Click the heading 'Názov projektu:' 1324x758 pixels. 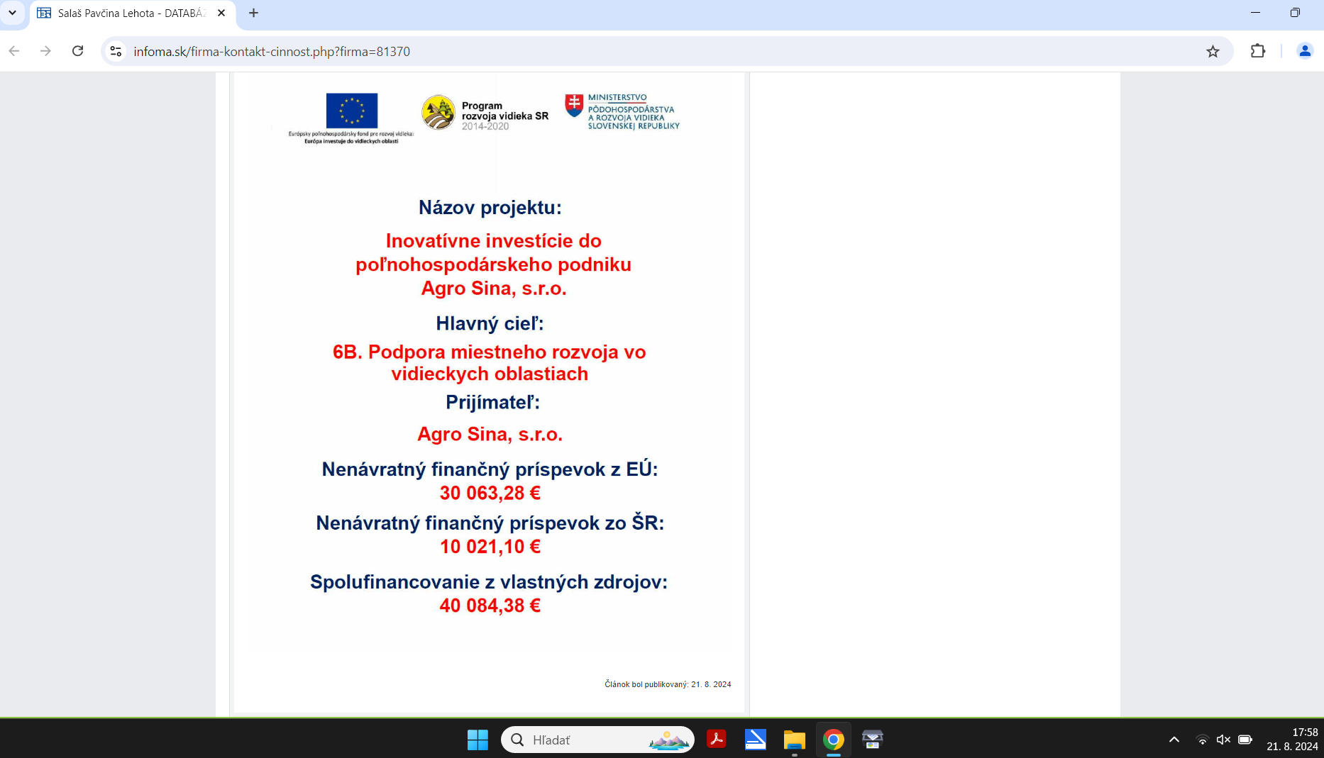[490, 208]
